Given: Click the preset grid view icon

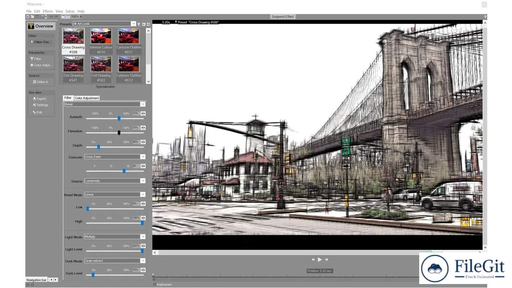Looking at the screenshot, I should (x=148, y=24).
